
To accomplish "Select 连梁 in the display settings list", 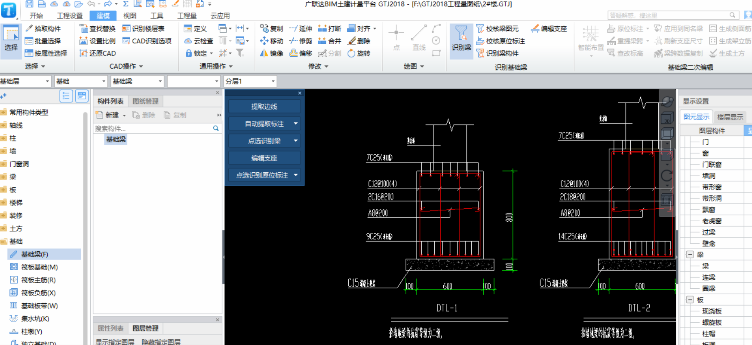I will coord(709,278).
